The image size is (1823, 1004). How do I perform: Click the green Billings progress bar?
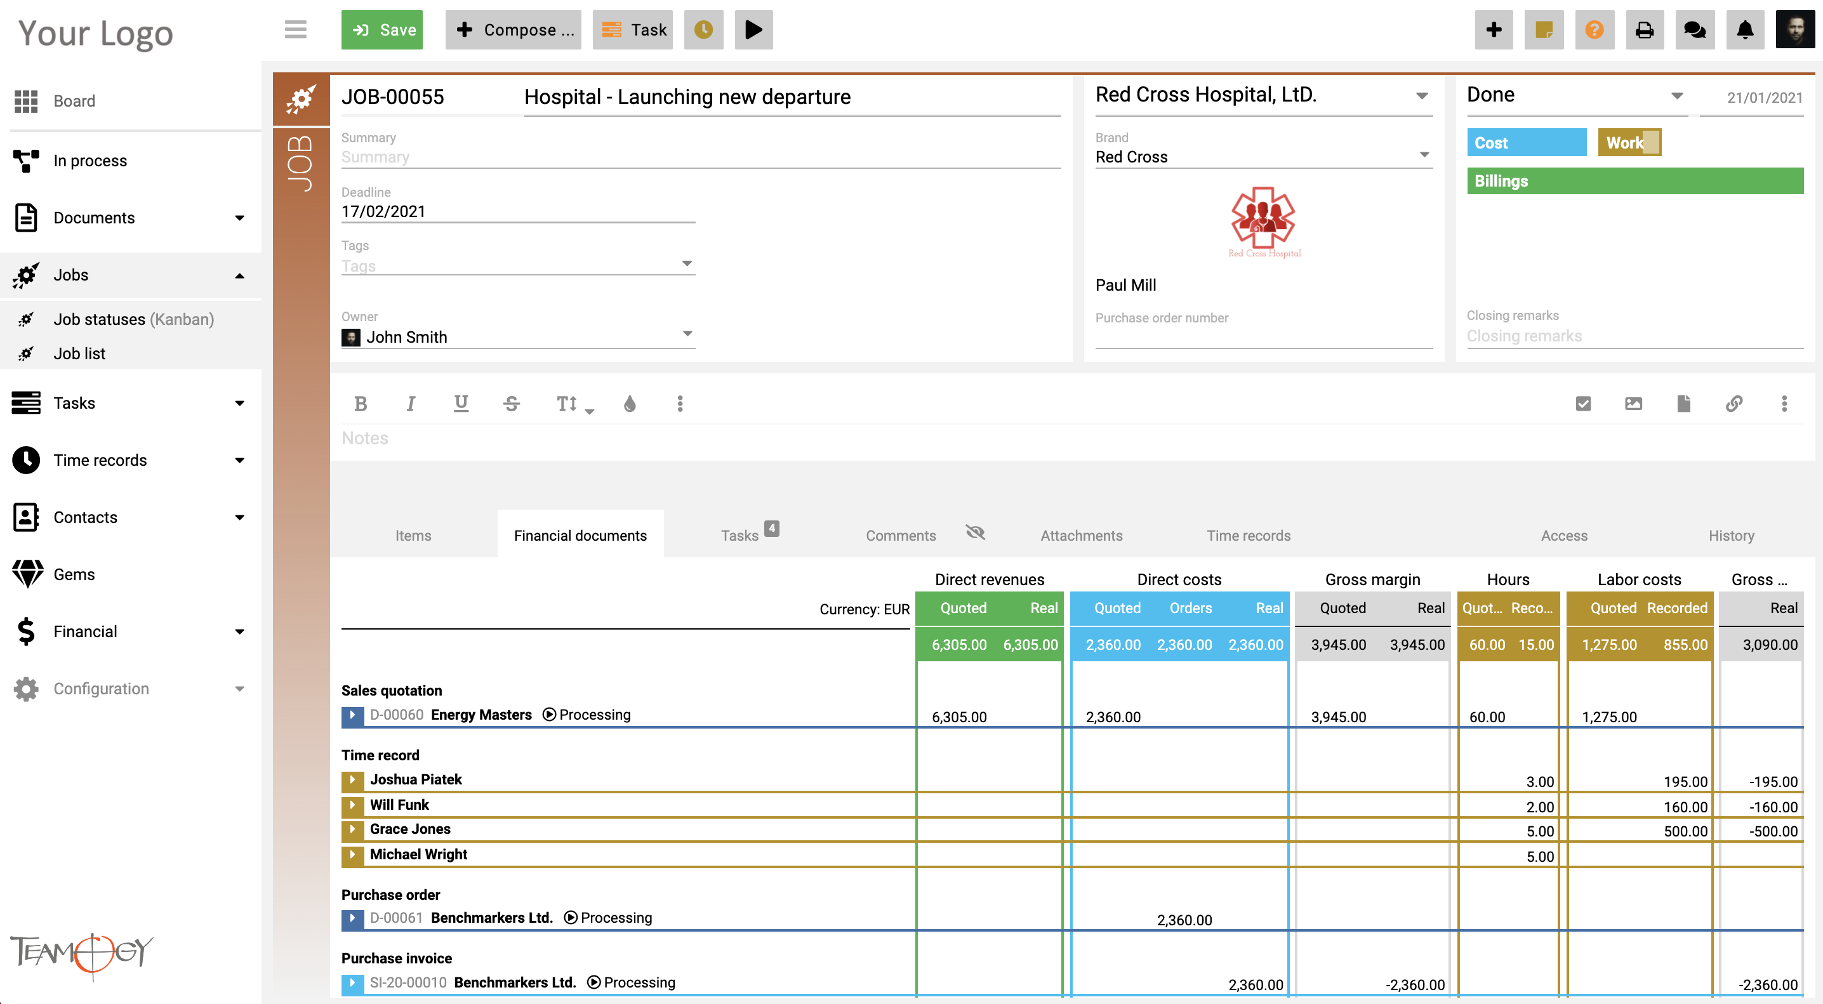pos(1634,181)
